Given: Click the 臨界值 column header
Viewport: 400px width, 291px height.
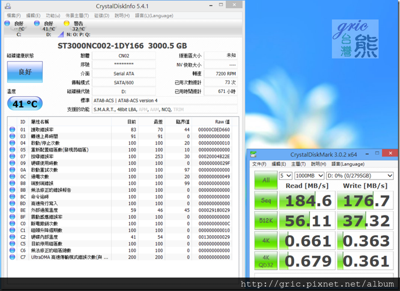Looking at the screenshot, I should (x=178, y=122).
